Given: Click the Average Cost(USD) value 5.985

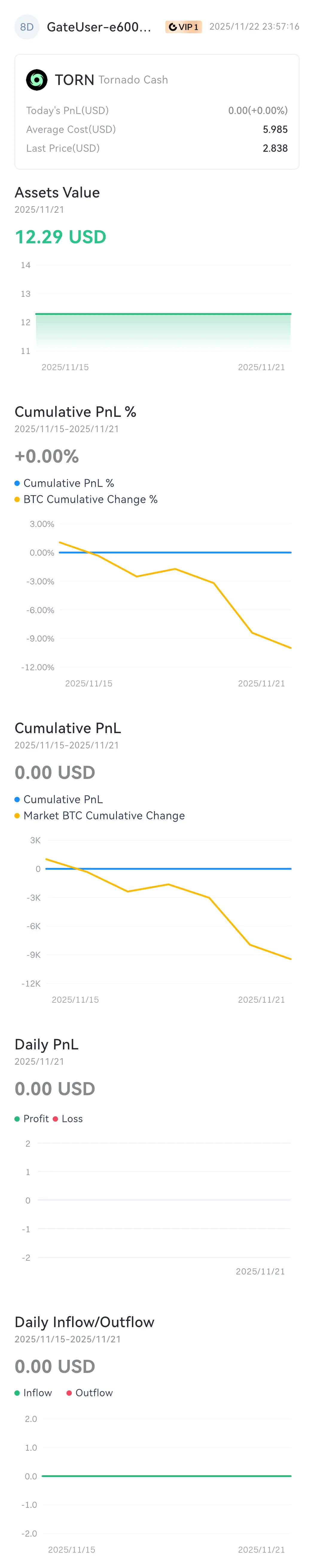Looking at the screenshot, I should click(x=275, y=129).
